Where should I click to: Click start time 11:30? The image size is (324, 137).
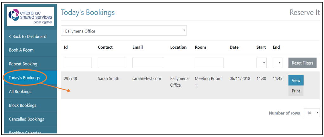point(261,78)
